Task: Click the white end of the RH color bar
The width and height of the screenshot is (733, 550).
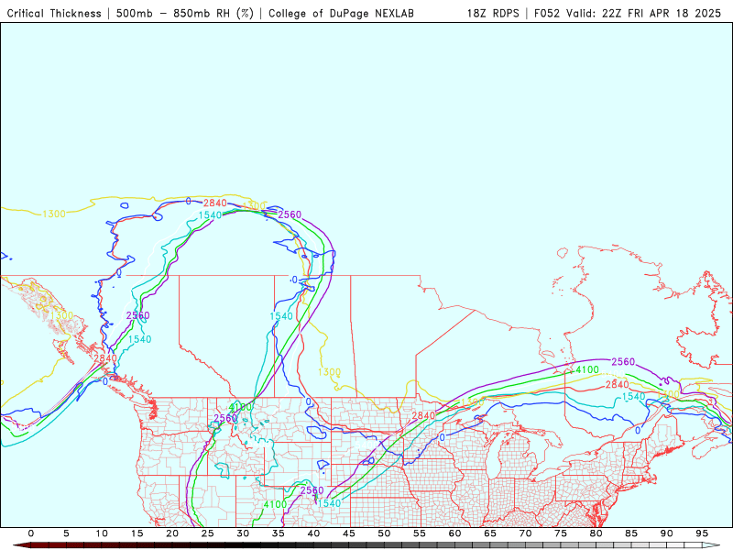Action: pos(712,545)
